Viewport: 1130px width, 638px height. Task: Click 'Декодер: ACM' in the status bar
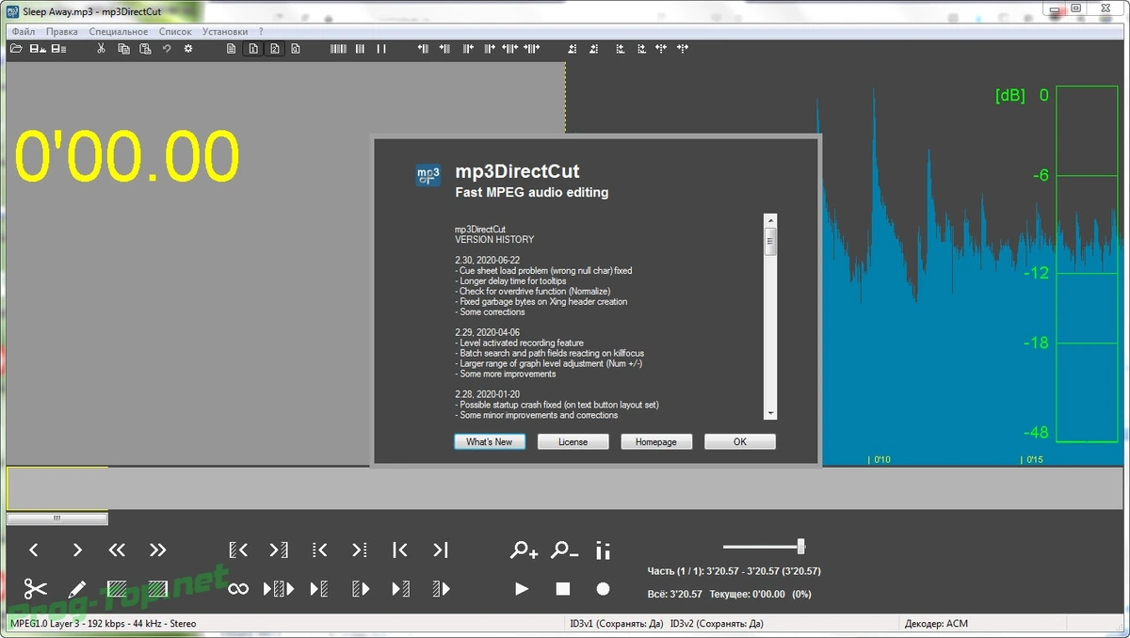(x=935, y=624)
